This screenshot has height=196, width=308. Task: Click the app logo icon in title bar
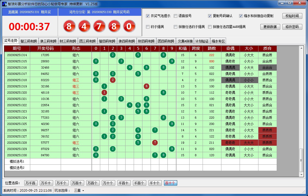tap(4, 4)
